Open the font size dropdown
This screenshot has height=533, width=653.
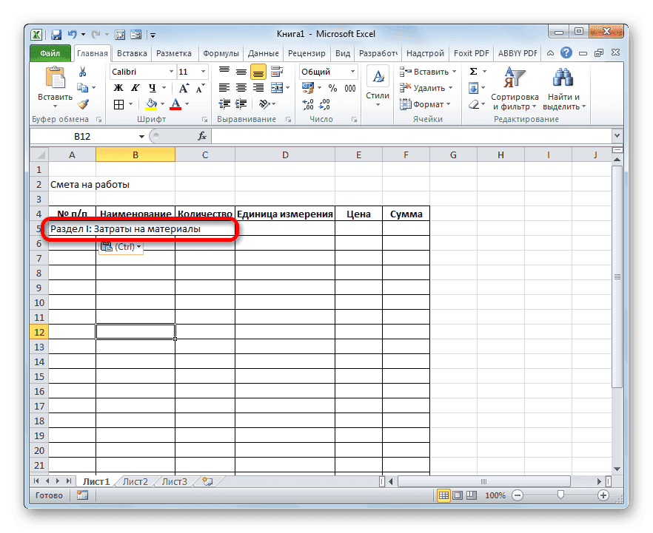click(x=204, y=72)
